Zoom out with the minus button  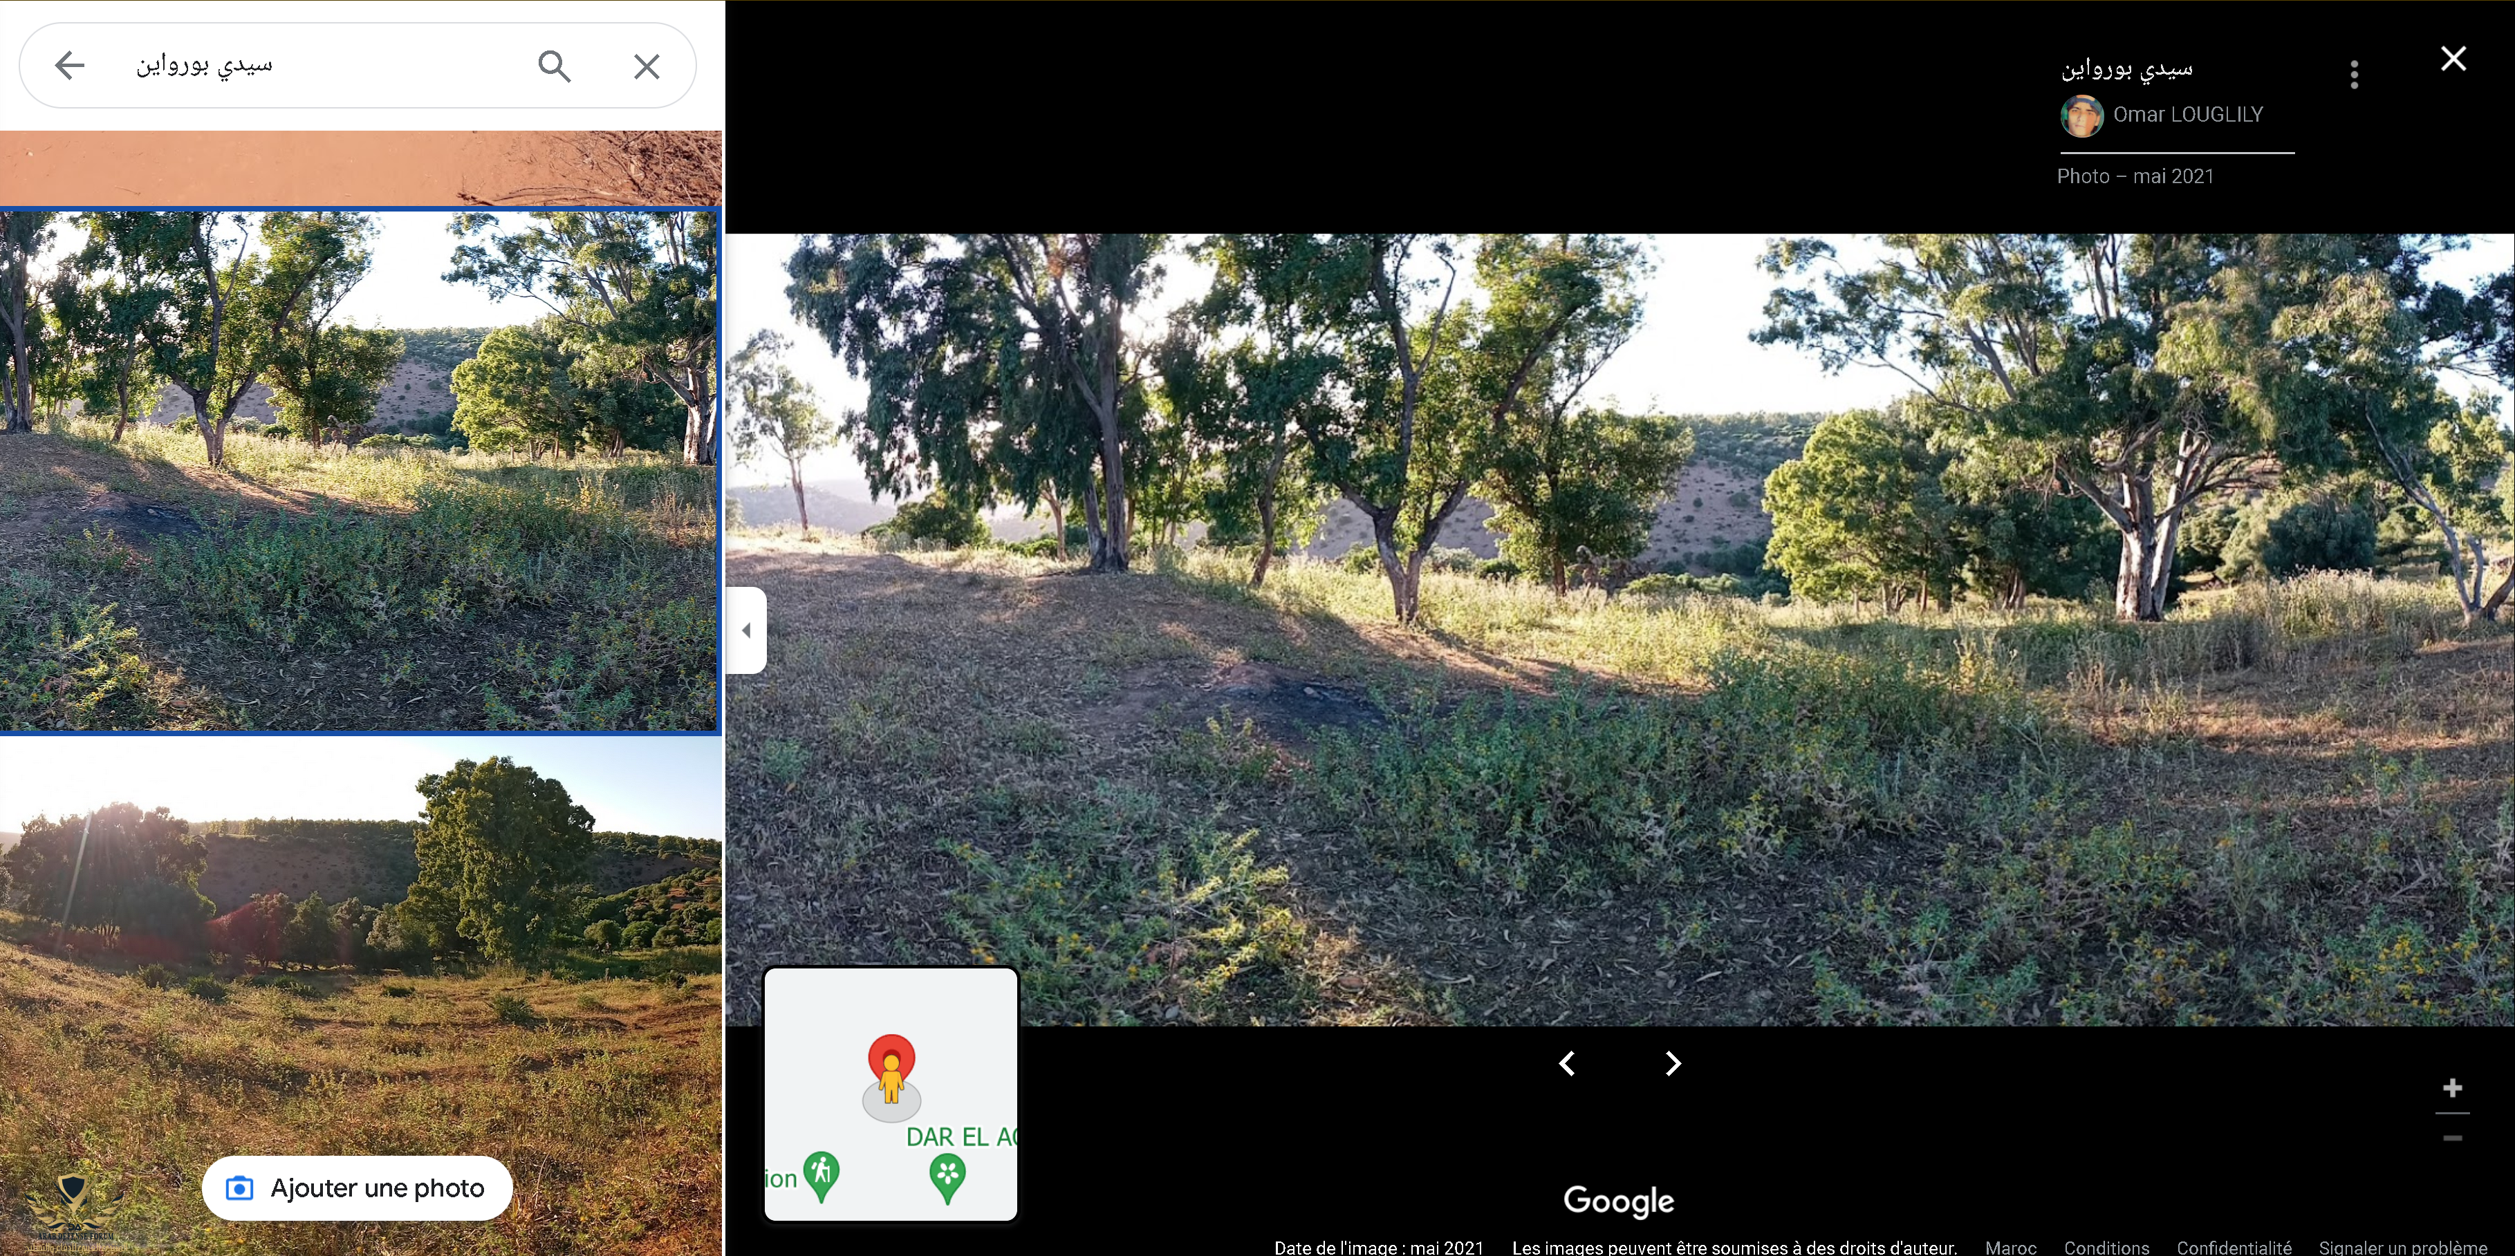[x=2451, y=1138]
